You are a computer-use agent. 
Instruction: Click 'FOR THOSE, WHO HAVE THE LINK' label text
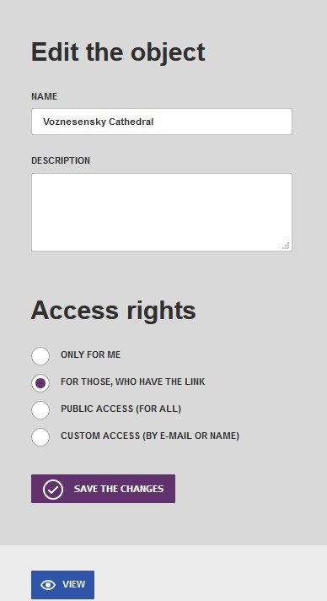tap(133, 382)
